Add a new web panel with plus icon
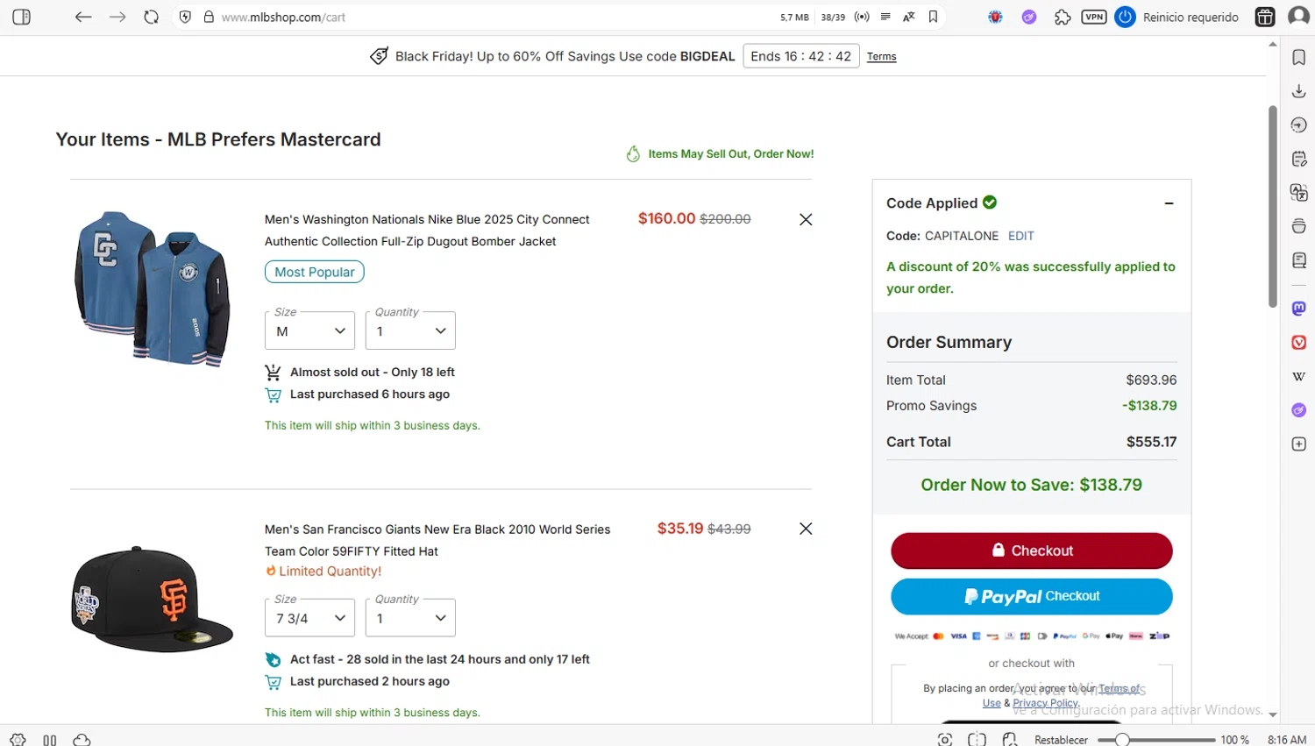Screen dimensions: 1315x746 tap(1299, 444)
